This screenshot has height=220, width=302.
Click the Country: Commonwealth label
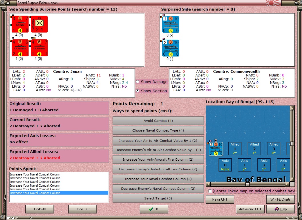tap(236, 72)
